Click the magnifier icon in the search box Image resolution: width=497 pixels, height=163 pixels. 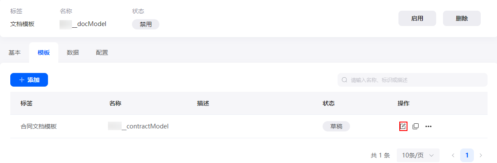[x=344, y=80]
